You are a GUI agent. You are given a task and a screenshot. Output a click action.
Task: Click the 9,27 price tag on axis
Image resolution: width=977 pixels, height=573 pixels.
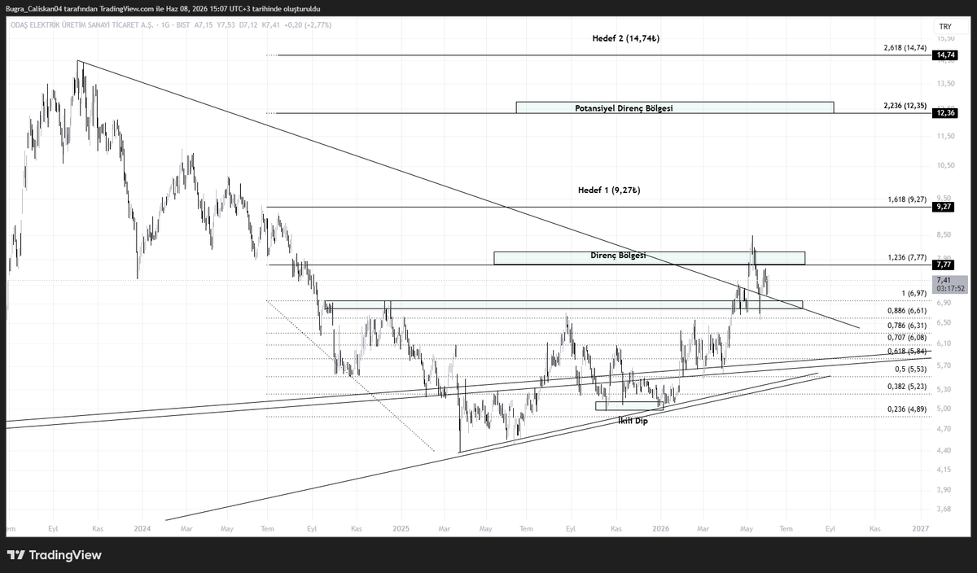click(944, 207)
